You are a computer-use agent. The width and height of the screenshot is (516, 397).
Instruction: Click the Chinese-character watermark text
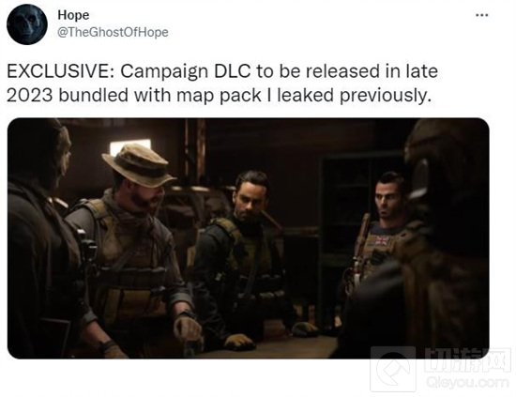coord(465,359)
